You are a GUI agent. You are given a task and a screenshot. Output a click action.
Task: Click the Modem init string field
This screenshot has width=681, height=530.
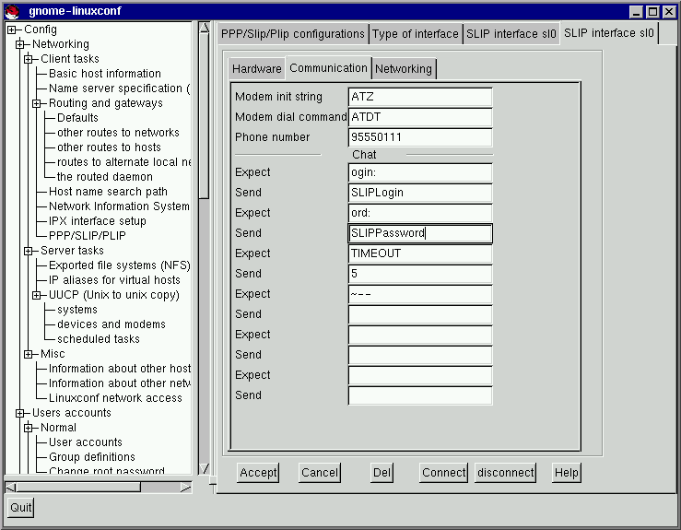pos(420,97)
